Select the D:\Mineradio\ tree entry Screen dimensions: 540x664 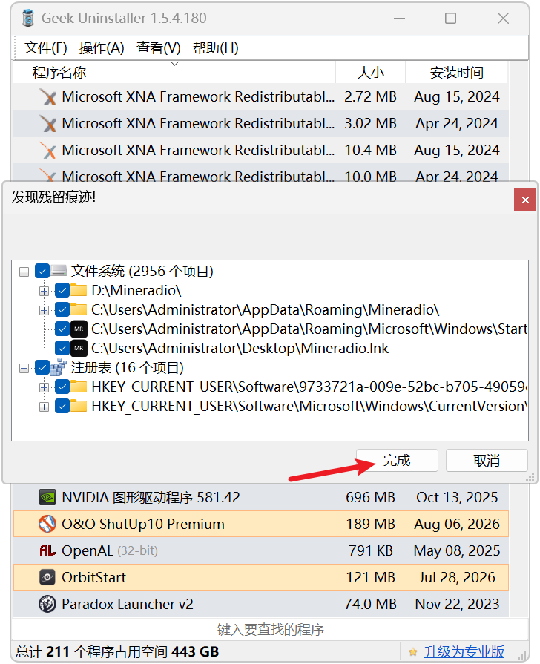coord(136,291)
